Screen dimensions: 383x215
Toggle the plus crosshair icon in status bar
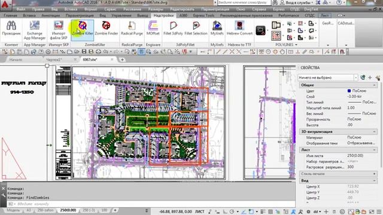click(x=326, y=211)
